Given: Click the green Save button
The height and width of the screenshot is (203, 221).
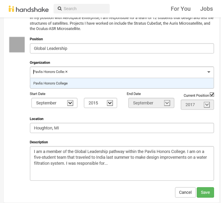Looking at the screenshot, I should (205, 192).
